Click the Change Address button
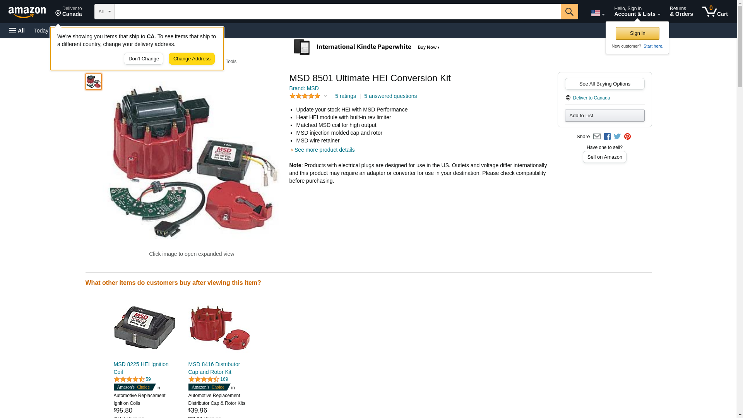The height and width of the screenshot is (418, 743). [x=192, y=59]
